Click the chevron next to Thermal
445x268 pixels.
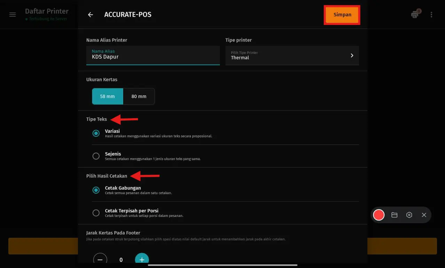click(x=352, y=56)
